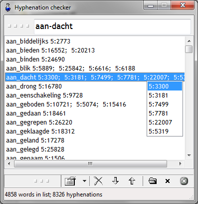Minimize the Hyphenation checker window

point(151,6)
